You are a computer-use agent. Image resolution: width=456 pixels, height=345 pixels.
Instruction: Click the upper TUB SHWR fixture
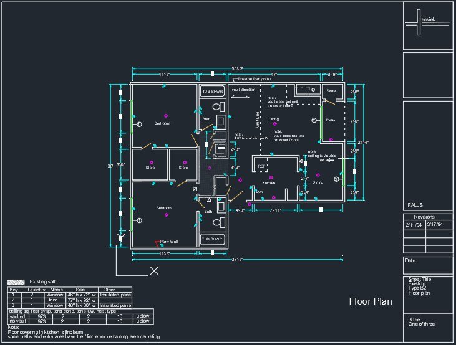pos(212,92)
